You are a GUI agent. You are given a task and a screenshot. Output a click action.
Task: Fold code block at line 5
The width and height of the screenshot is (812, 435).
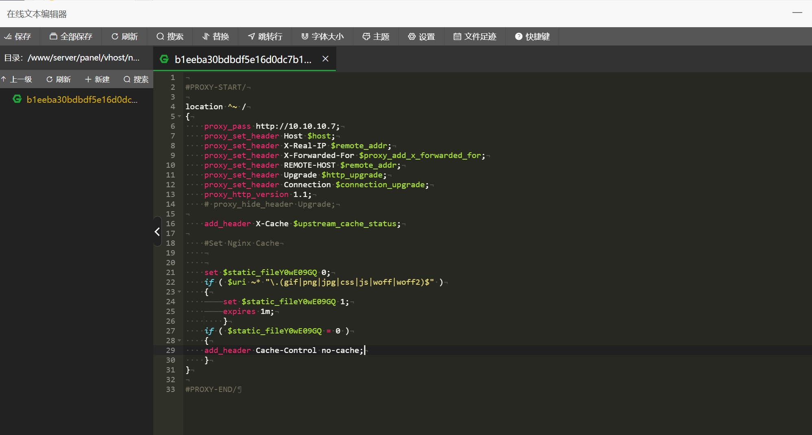[179, 117]
